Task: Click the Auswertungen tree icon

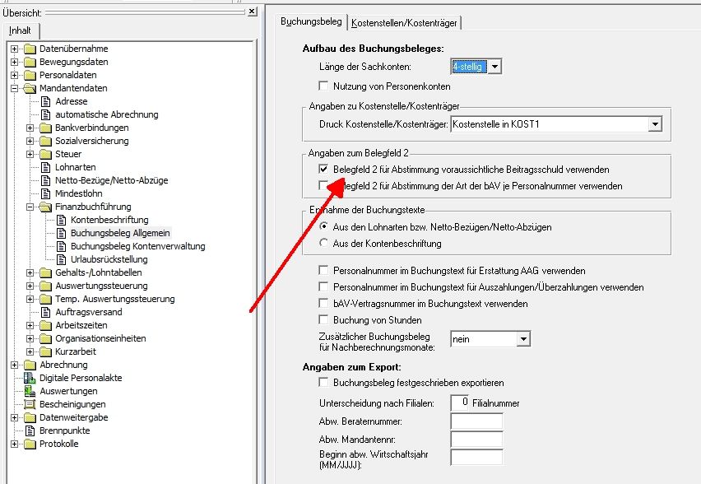Action: tap(30, 391)
